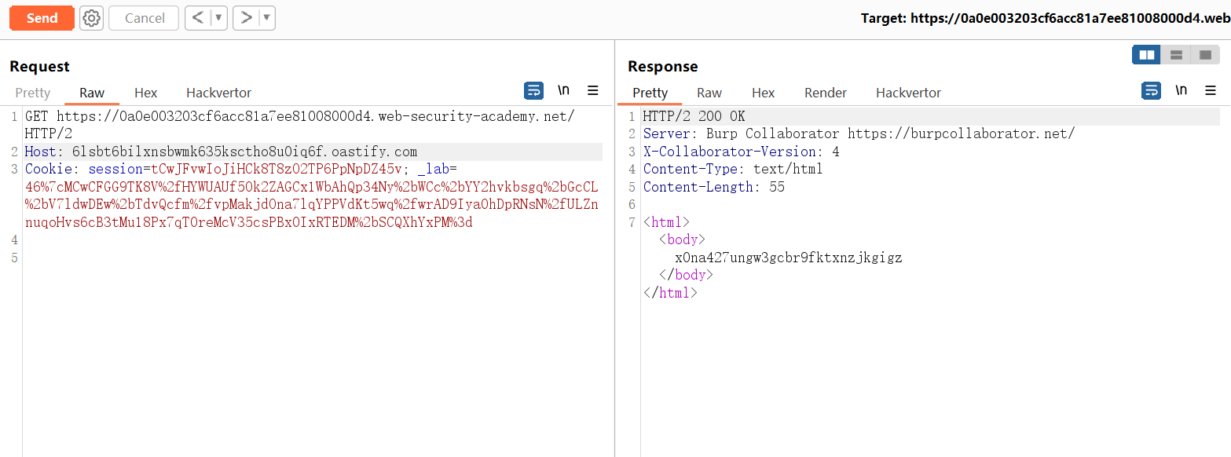Show non-printable characters in Request panel
This screenshot has height=457, width=1231.
[x=563, y=90]
